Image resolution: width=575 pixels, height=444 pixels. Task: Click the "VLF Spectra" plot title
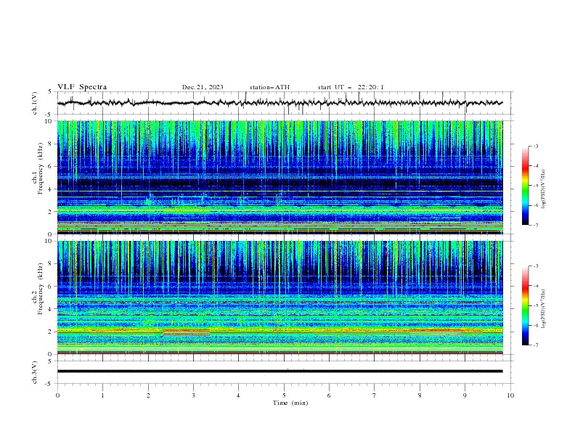[x=82, y=87]
